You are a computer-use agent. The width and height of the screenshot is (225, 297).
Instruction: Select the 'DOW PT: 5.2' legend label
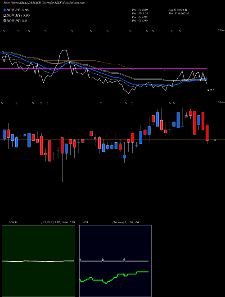[x=17, y=21]
